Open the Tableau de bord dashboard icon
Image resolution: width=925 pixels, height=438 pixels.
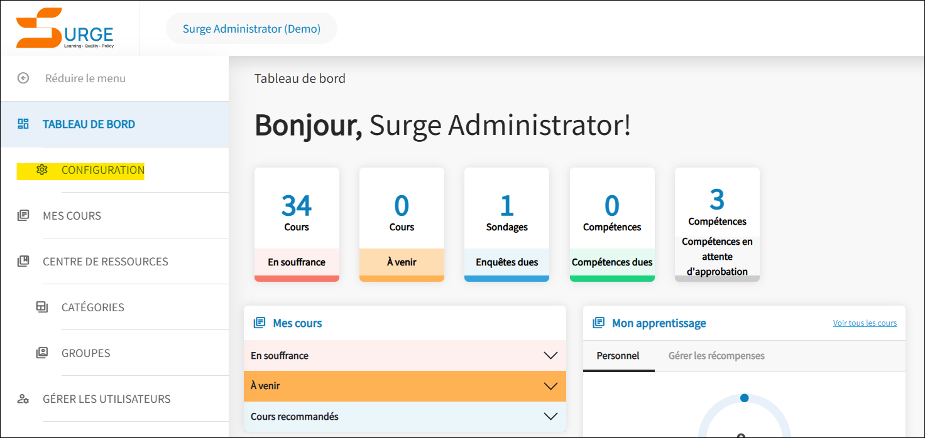23,124
